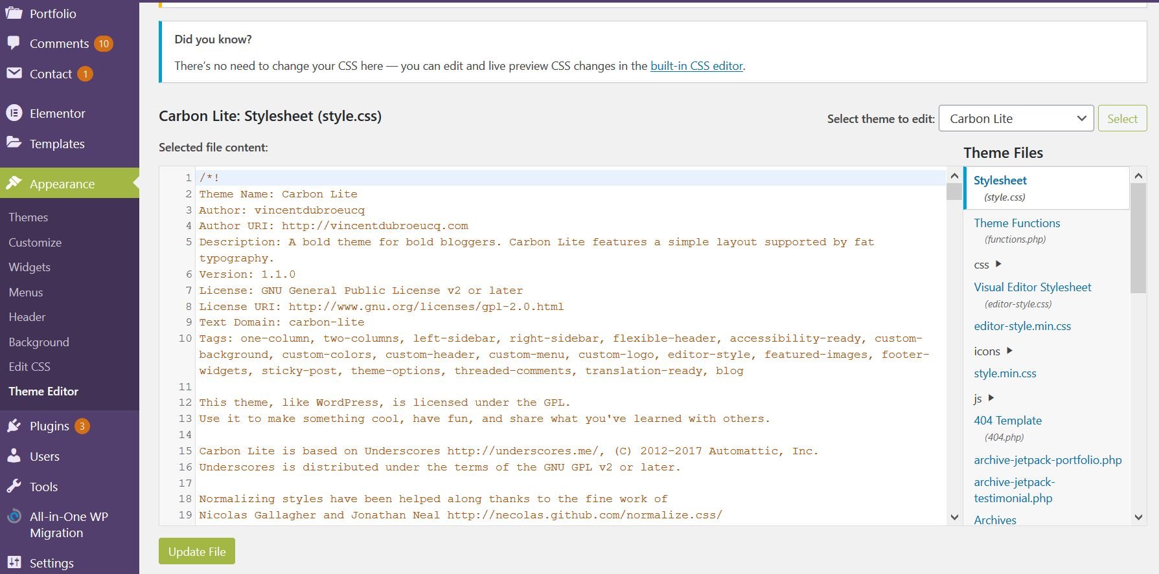Screen dimensions: 1159x574
Task: Open Archives template file
Action: pos(995,520)
